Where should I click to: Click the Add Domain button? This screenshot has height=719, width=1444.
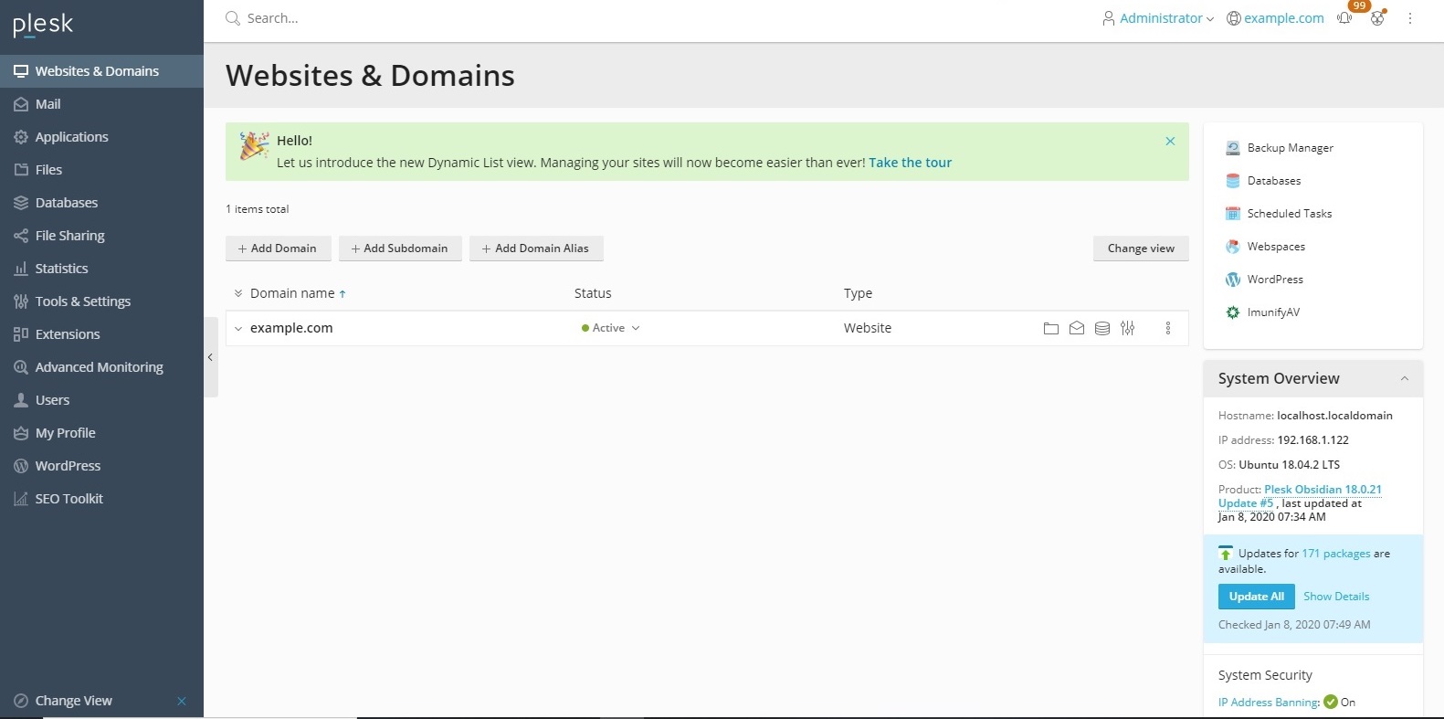click(278, 248)
